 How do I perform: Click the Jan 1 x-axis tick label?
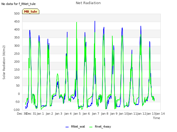click(x=40, y=114)
